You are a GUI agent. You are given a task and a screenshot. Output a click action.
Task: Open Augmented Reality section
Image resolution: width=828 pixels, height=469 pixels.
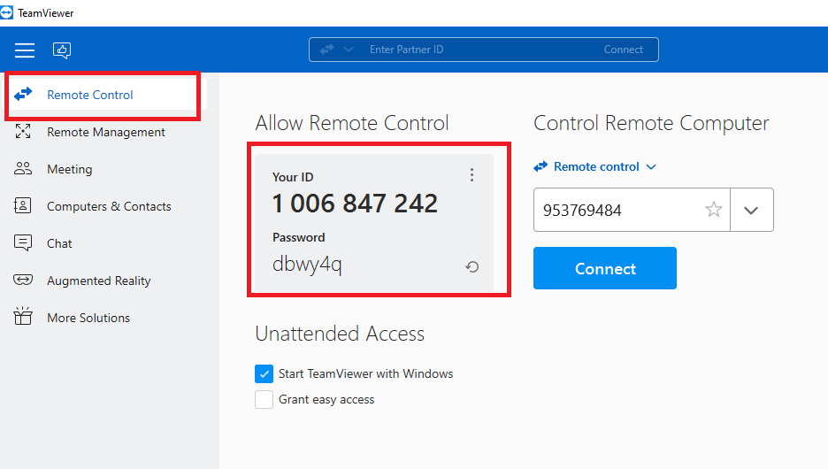[x=99, y=281]
